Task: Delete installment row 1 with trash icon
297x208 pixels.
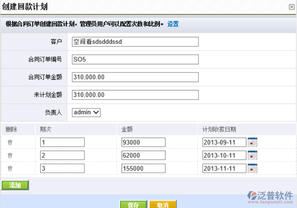Action: 10,142
